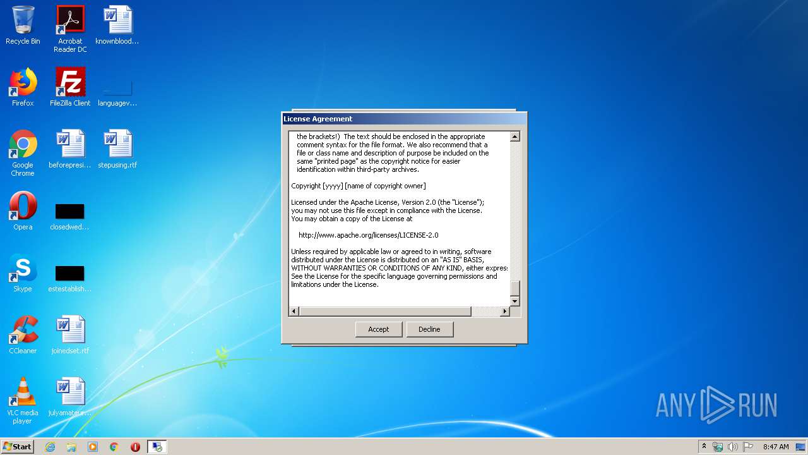Image resolution: width=808 pixels, height=455 pixels.
Task: Select the beforepresi document icon
Action: pos(70,150)
